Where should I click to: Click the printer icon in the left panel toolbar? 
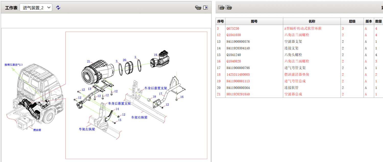[198, 7]
